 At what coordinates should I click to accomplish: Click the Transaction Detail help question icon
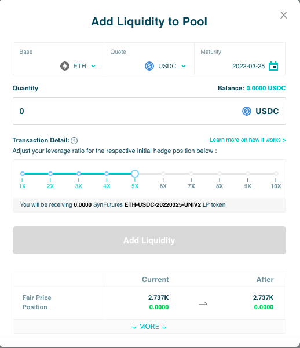[74, 141]
